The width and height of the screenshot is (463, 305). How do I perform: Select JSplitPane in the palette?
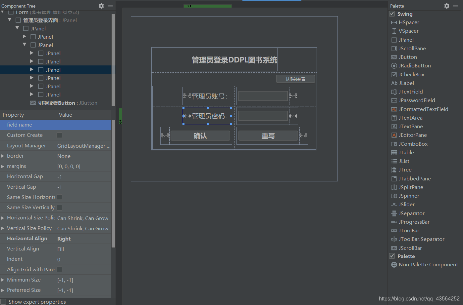click(x=407, y=187)
